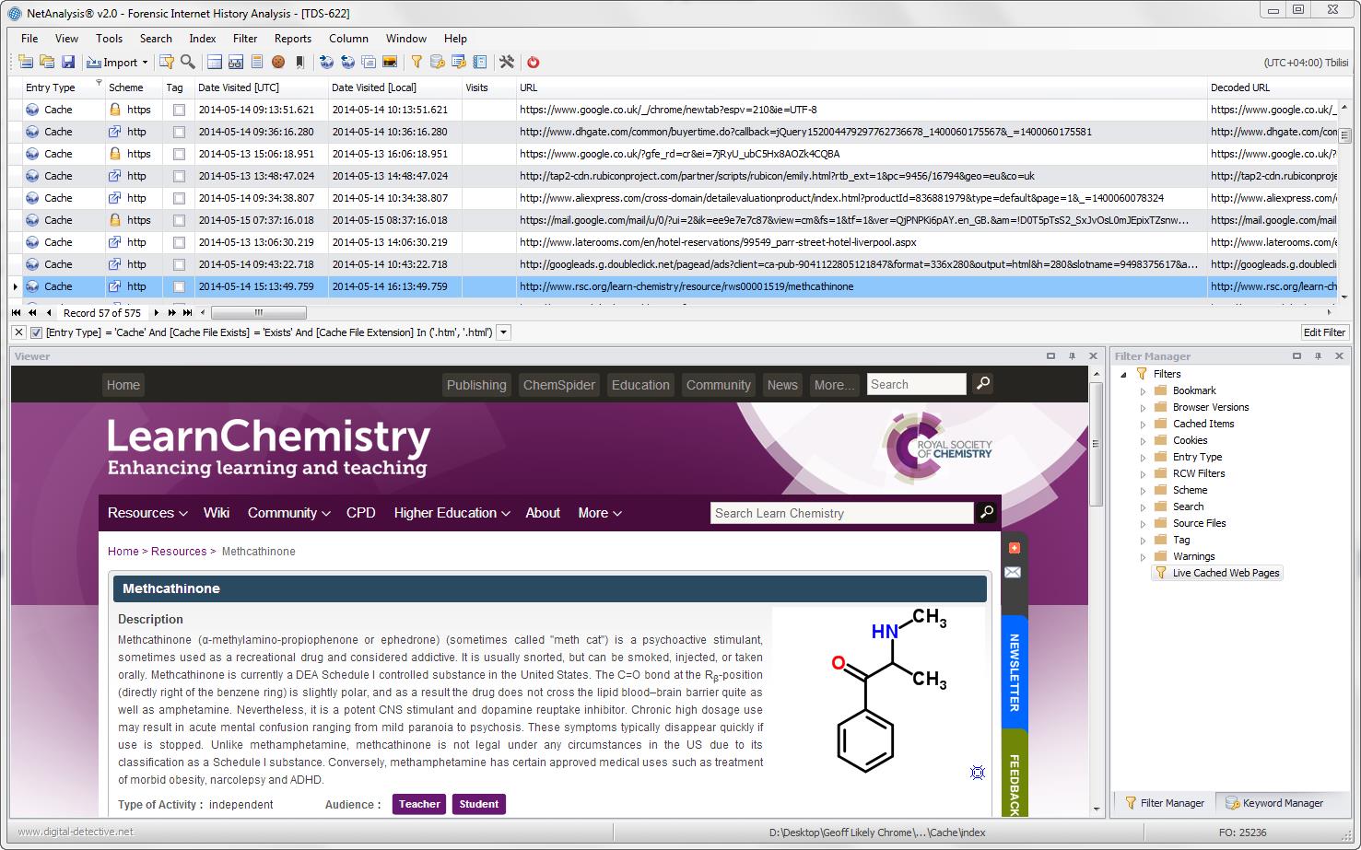Click the Learn Chemistry search magnifier button

(987, 512)
